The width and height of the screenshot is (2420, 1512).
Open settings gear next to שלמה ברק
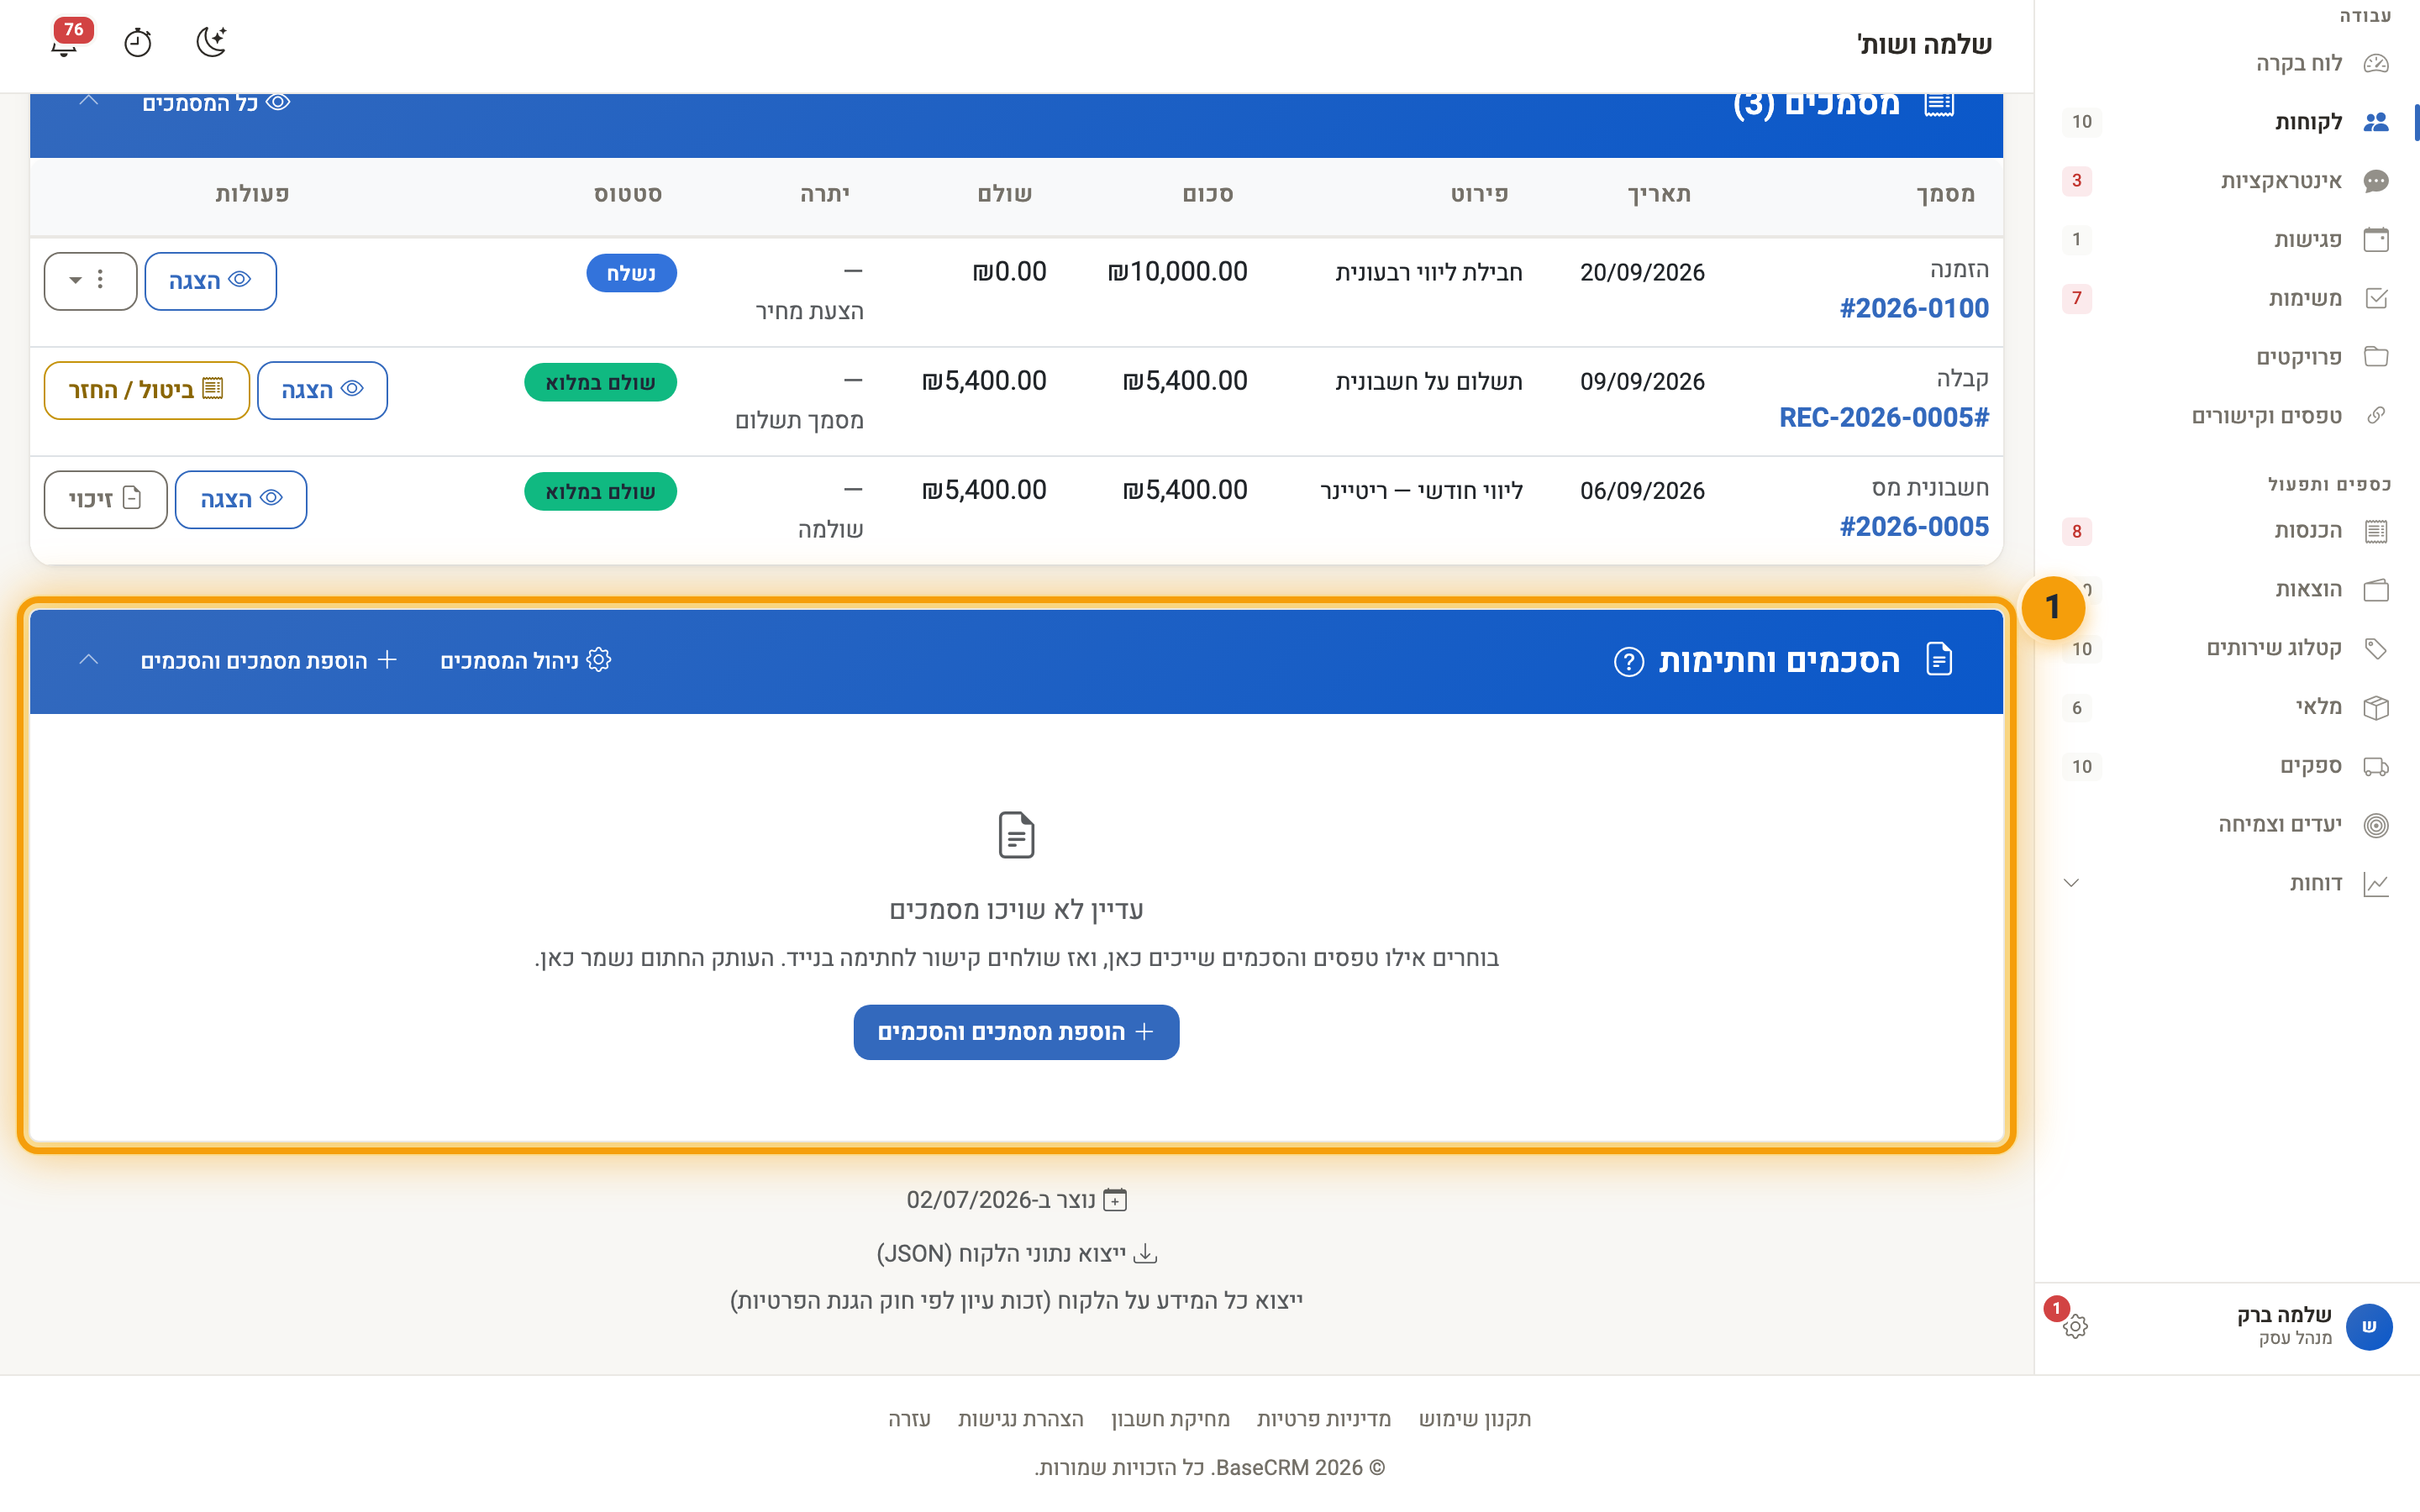(2075, 1327)
